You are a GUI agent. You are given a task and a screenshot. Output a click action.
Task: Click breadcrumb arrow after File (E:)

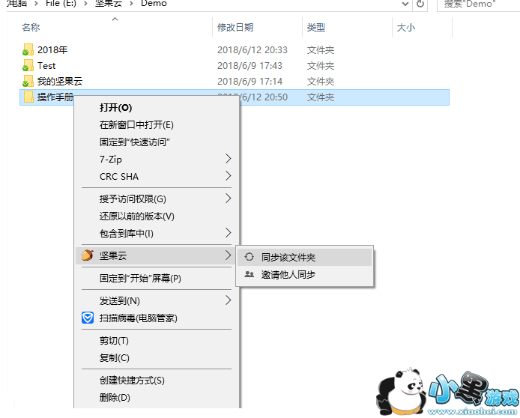click(x=85, y=4)
